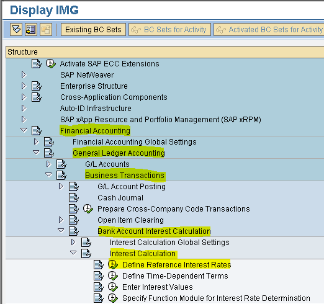Open documentation icon for Interest Calculation Global Settings
Screen dimensions: 324x304
(86, 243)
